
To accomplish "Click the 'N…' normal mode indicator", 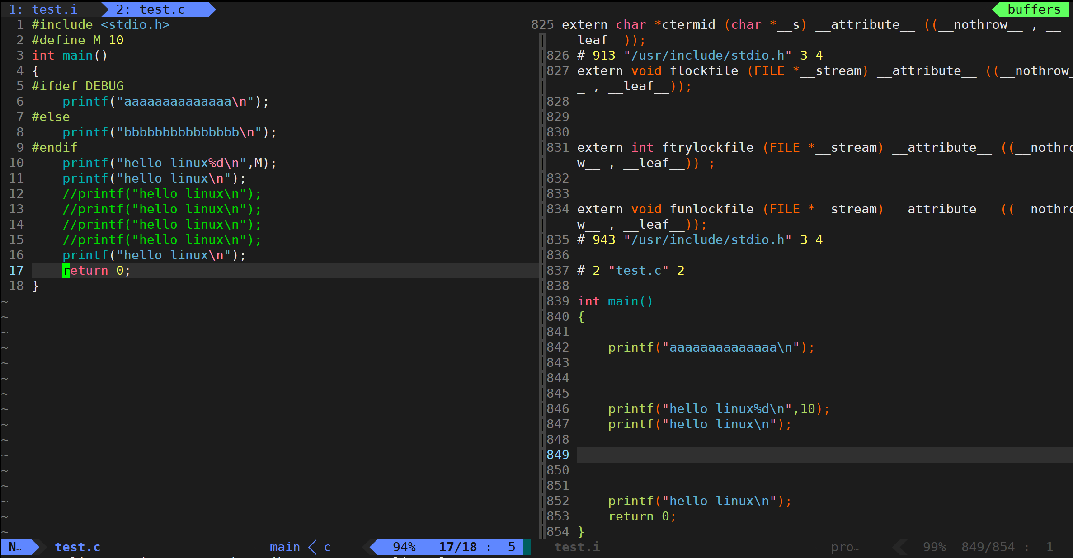I will coord(15,547).
